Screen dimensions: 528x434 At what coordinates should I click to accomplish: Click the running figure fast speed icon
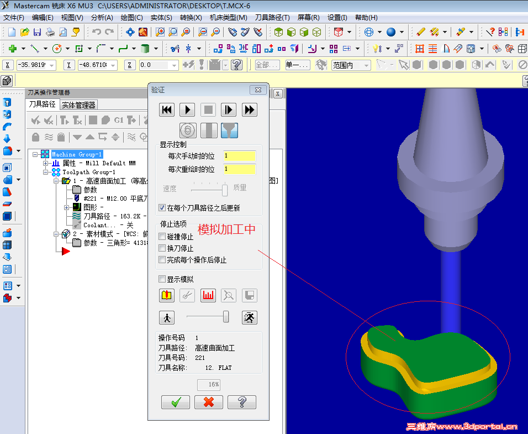coord(250,317)
